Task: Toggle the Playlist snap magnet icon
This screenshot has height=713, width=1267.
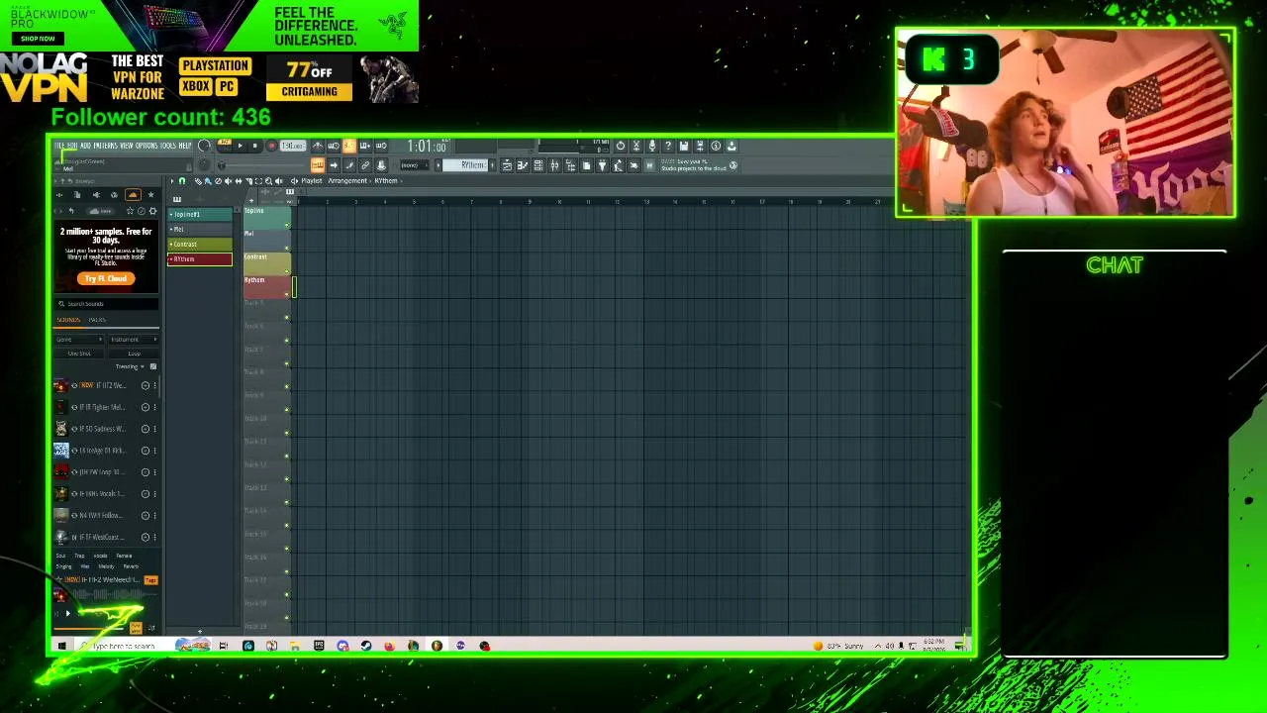Action: point(181,181)
